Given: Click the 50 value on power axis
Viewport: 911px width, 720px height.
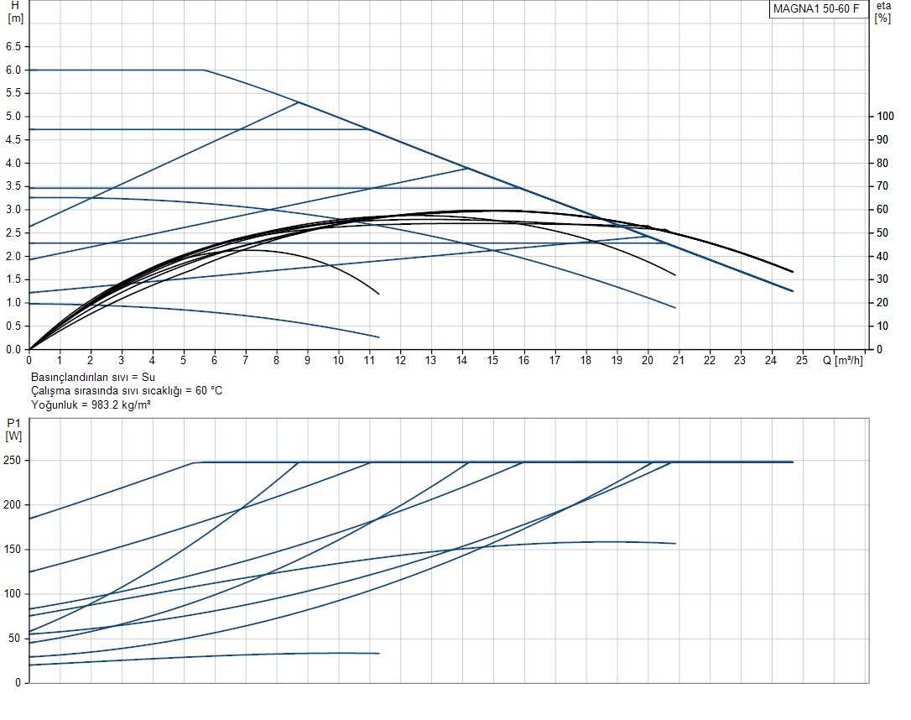Looking at the screenshot, I should pos(14,638).
